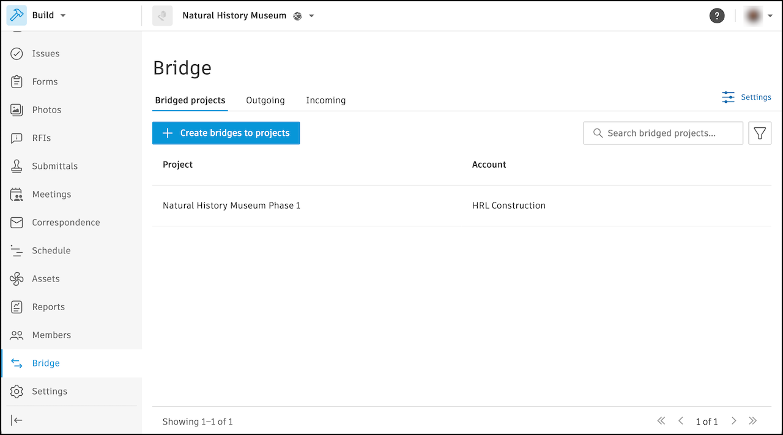Viewport: 783px width, 435px height.
Task: Expand the Natural History Museum project dropdown
Action: tap(311, 15)
